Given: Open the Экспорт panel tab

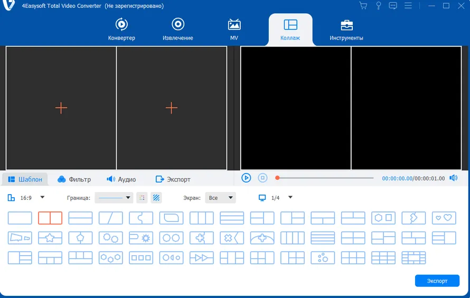Looking at the screenshot, I should (173, 179).
